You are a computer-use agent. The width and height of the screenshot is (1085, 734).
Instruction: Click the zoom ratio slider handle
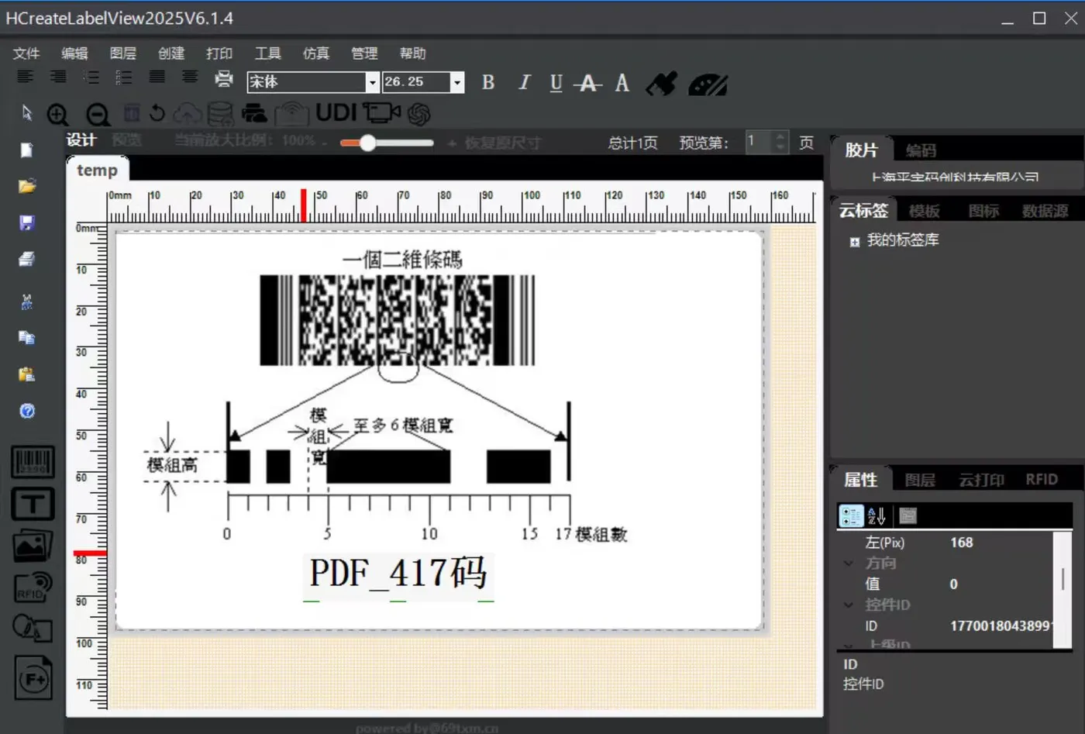(x=368, y=143)
